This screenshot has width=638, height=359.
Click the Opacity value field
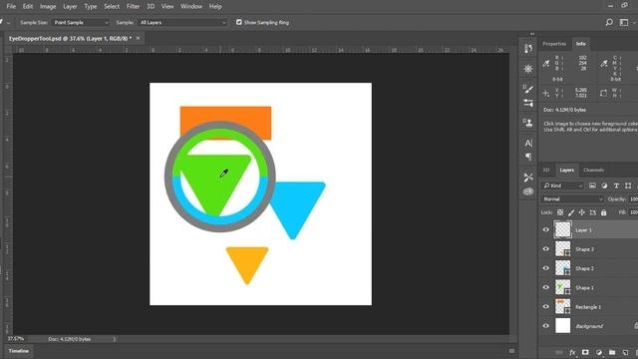pyautogui.click(x=634, y=199)
